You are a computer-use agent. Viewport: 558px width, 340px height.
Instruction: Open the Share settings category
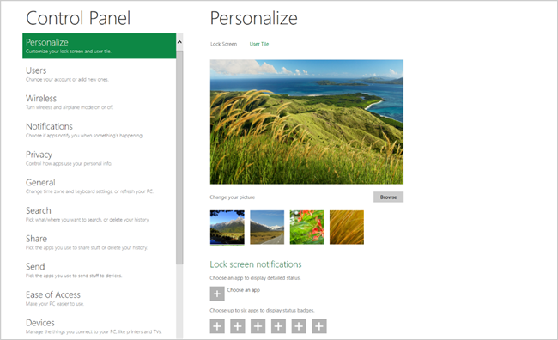pos(99,242)
